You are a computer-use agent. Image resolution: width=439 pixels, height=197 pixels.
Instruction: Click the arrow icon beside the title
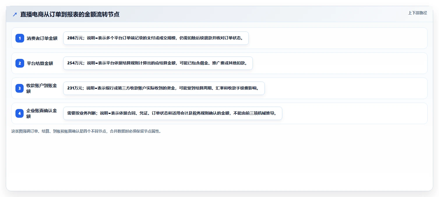15,14
